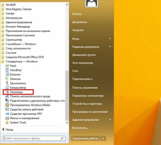Click the Скриншотер folder icon
Image resolution: width=161 pixels, height=145 pixels.
click(3, 40)
